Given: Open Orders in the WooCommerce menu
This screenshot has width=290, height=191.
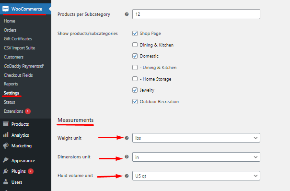Looking at the screenshot, I should [x=10, y=30].
